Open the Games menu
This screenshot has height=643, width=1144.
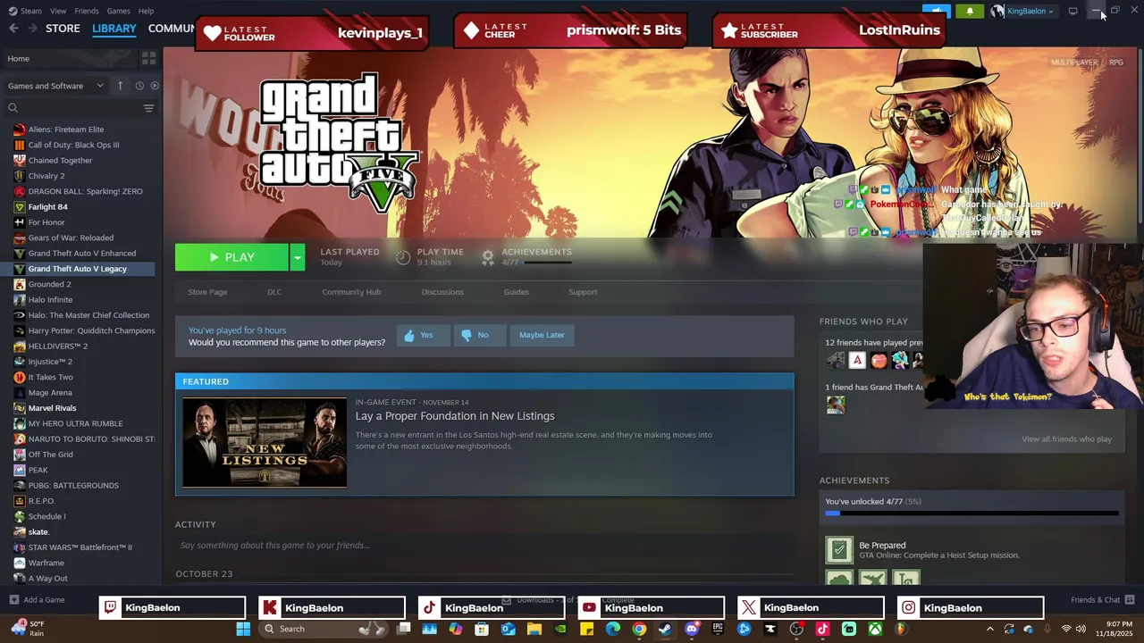118,11
